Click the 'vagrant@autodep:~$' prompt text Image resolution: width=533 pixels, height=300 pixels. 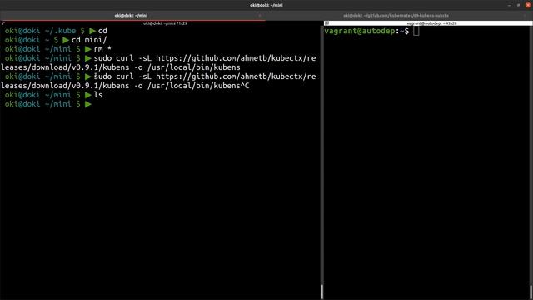point(366,31)
